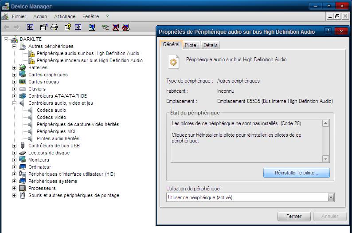Image resolution: width=352 pixels, height=233 pixels.
Task: Open Help from the toolbar question-mark icon
Action: [67, 27]
